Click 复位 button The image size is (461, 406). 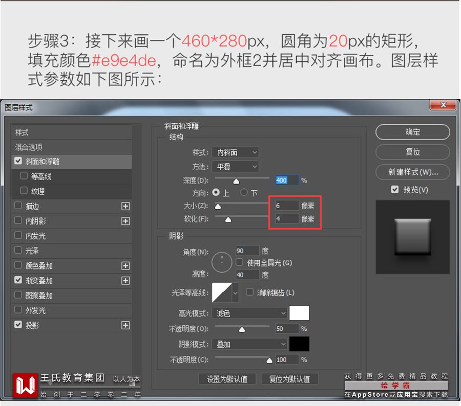(x=413, y=152)
